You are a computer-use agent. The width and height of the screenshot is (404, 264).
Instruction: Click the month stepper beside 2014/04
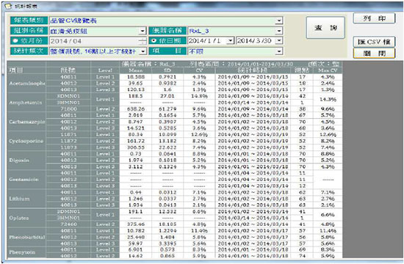(x=143, y=41)
